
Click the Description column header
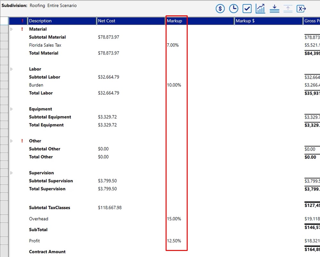click(62, 21)
